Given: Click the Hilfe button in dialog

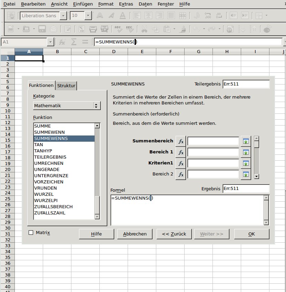Looking at the screenshot, I should [96, 234].
